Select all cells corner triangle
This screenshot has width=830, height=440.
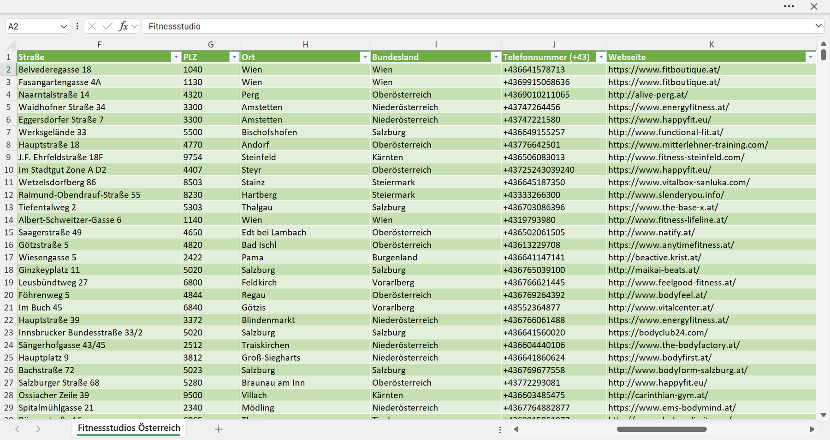[11, 45]
